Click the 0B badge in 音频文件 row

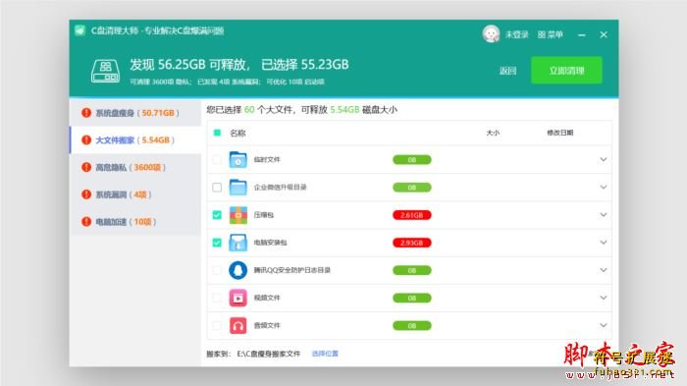click(412, 325)
